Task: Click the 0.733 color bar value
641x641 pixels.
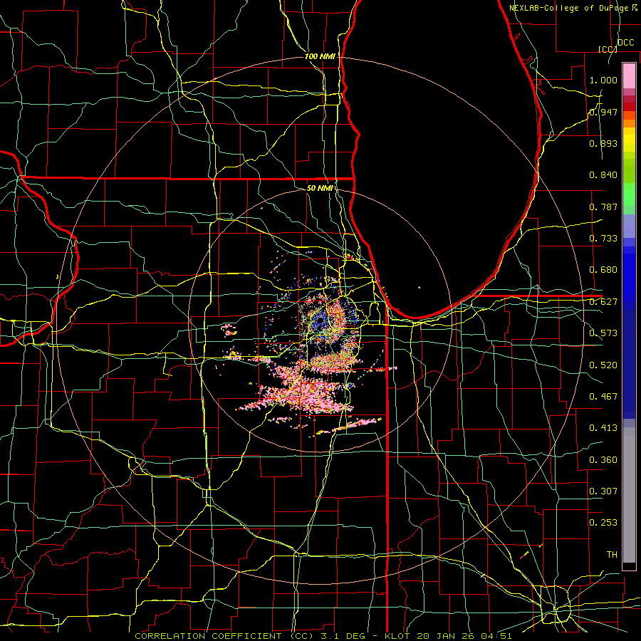Action: (603, 239)
